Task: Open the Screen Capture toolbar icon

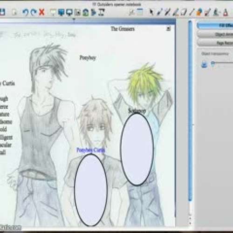Action: coord(77,12)
